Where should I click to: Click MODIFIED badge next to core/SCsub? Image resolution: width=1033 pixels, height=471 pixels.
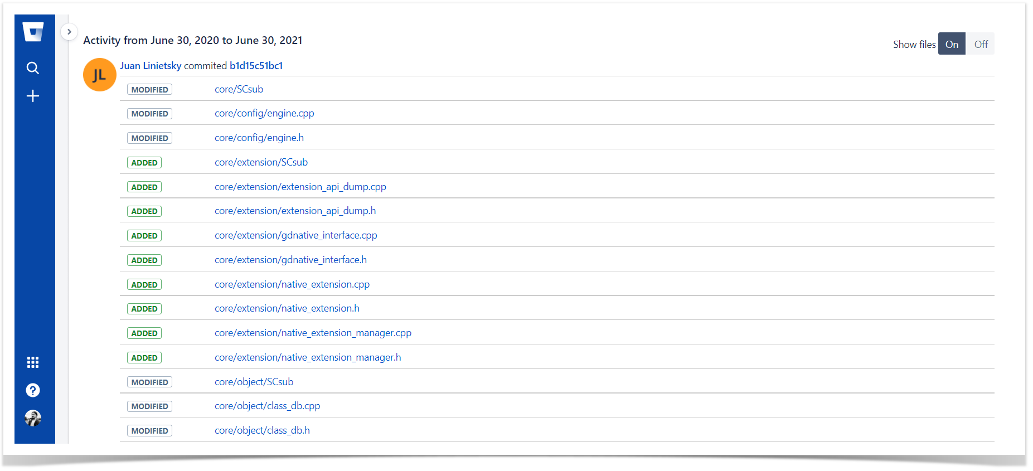tap(149, 90)
